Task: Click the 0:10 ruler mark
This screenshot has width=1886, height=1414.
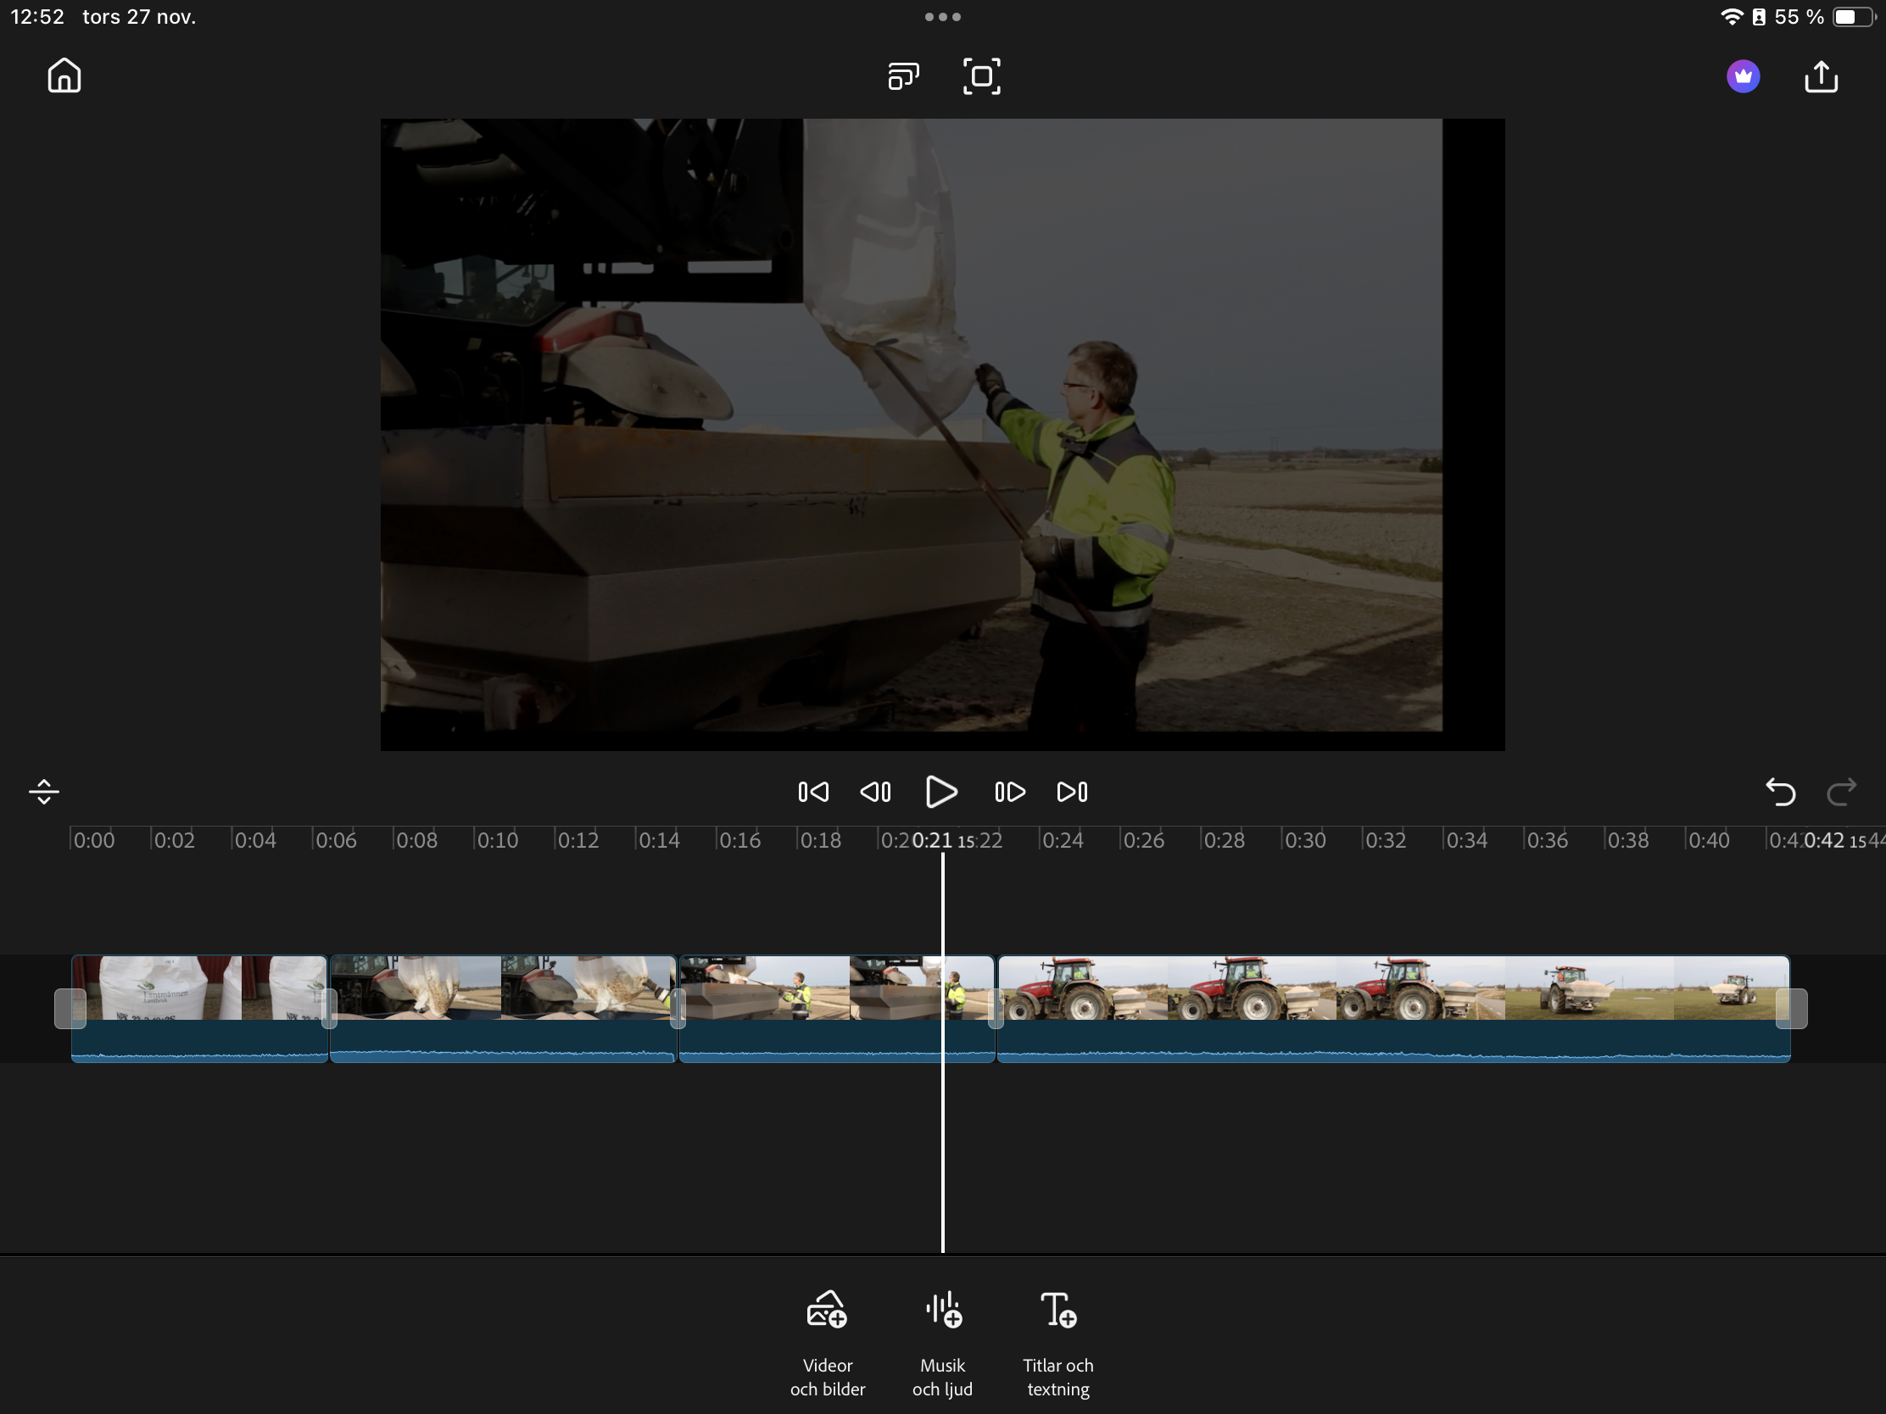Action: coord(496,840)
